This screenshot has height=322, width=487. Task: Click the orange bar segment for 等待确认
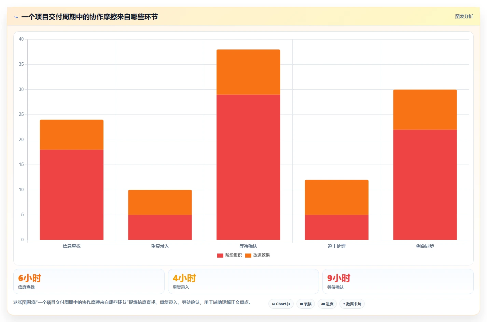[x=248, y=72]
